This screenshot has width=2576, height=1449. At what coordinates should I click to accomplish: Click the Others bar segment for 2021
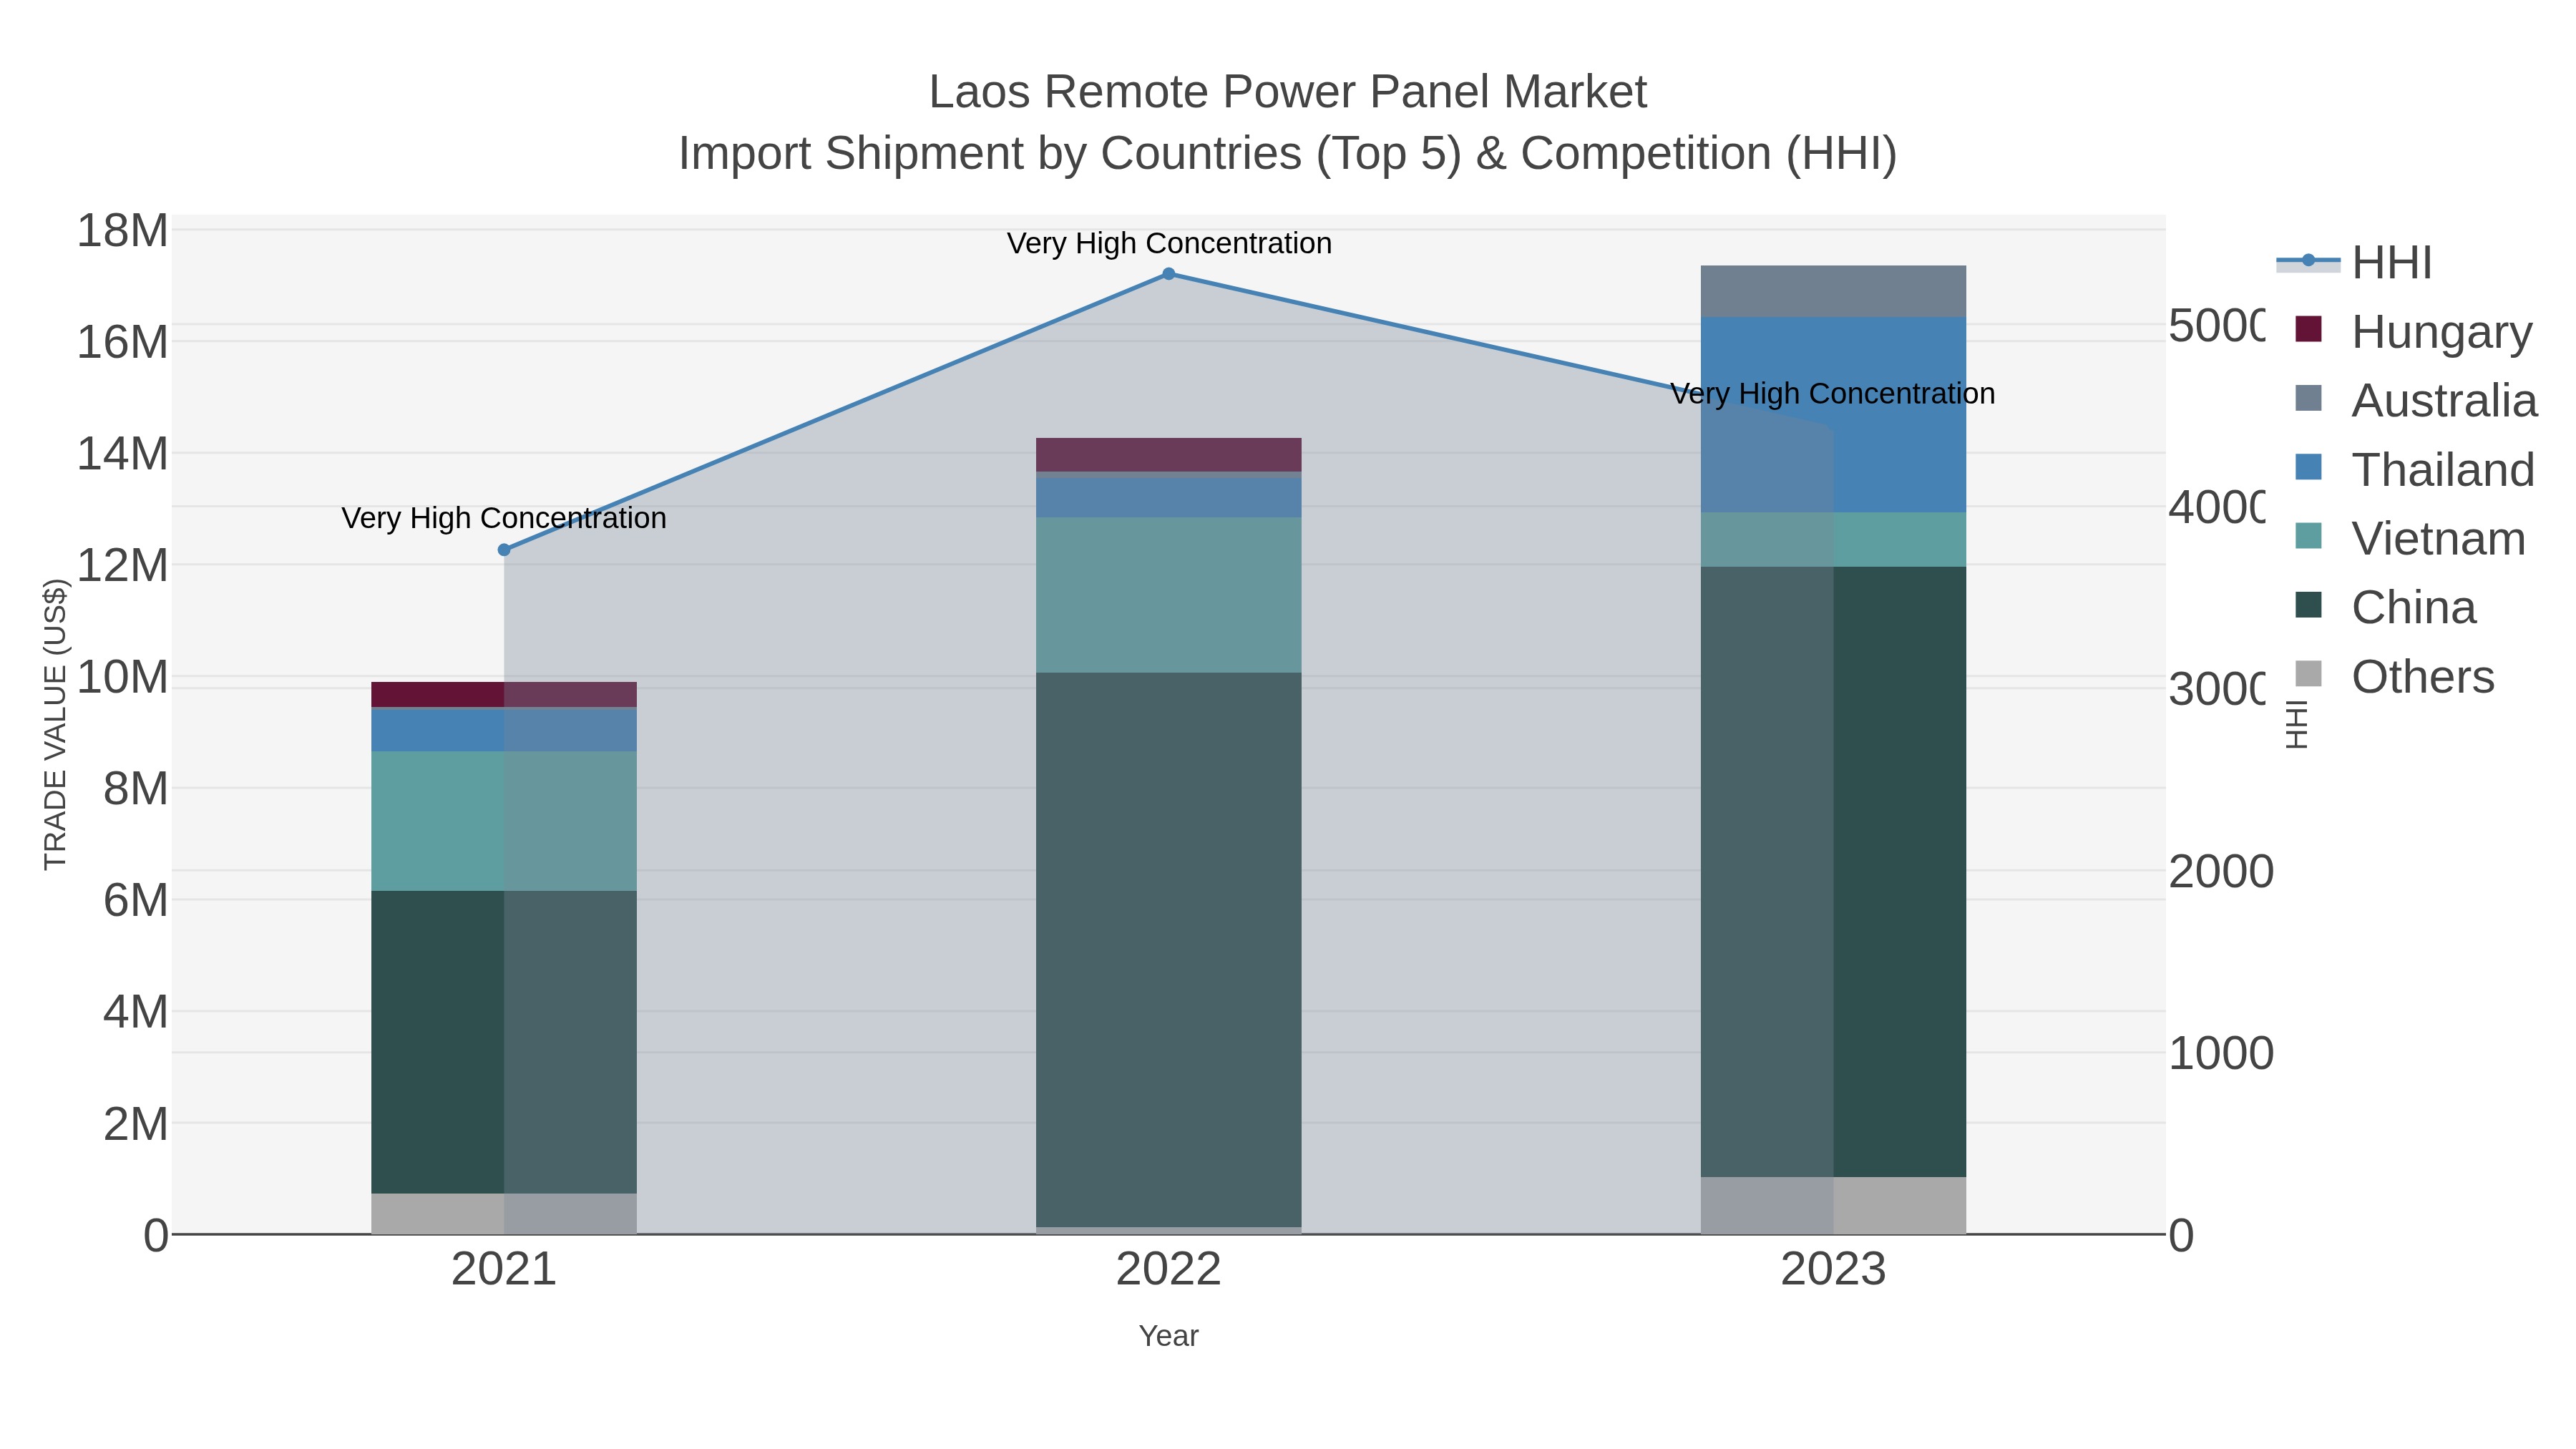tap(504, 1214)
